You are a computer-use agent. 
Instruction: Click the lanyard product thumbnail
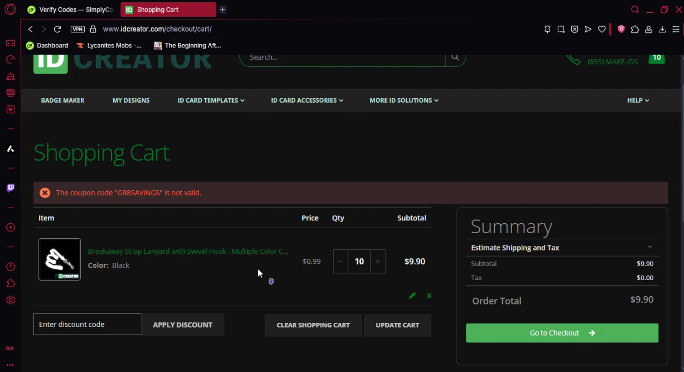coord(60,259)
